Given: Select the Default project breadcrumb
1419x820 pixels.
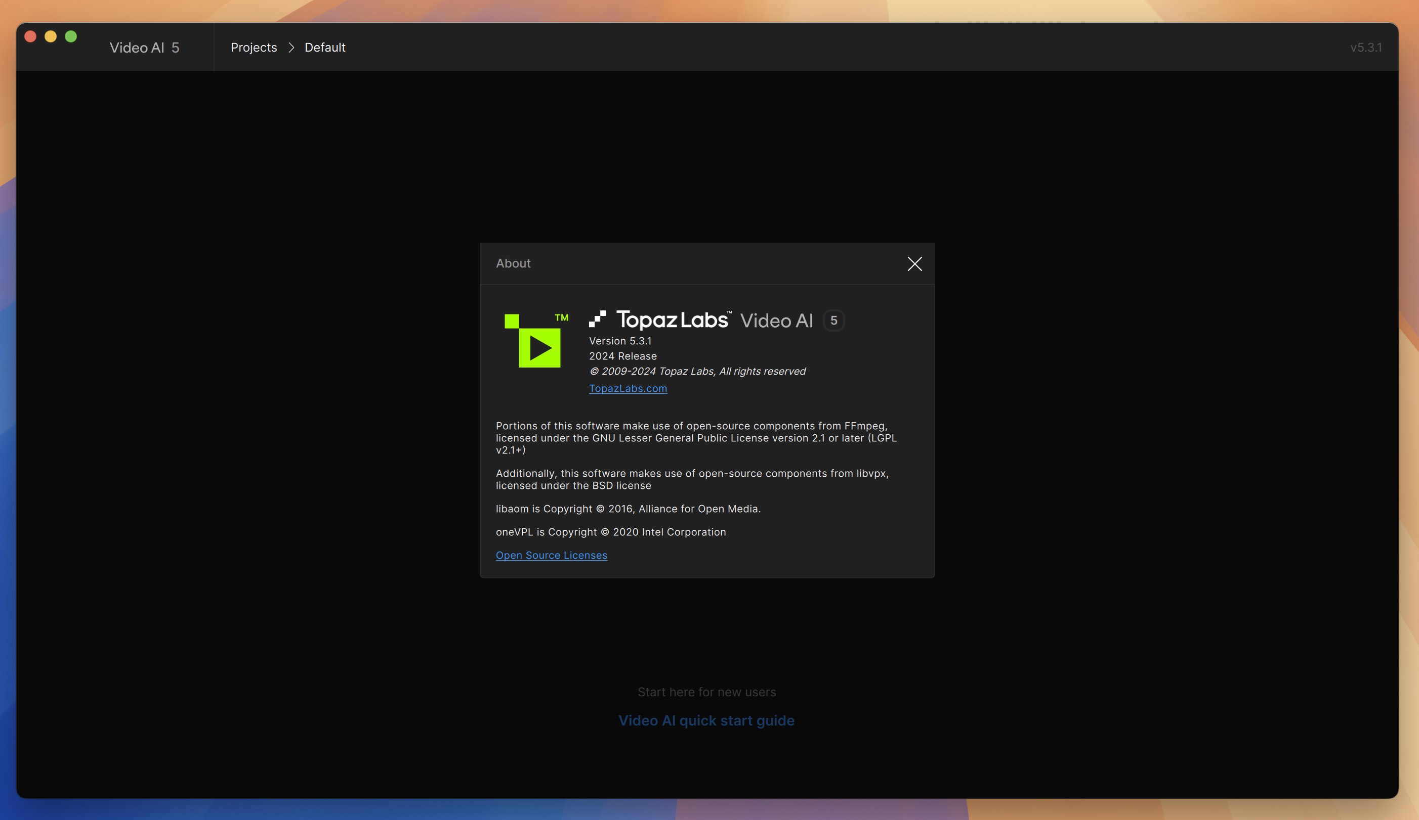Looking at the screenshot, I should [325, 47].
